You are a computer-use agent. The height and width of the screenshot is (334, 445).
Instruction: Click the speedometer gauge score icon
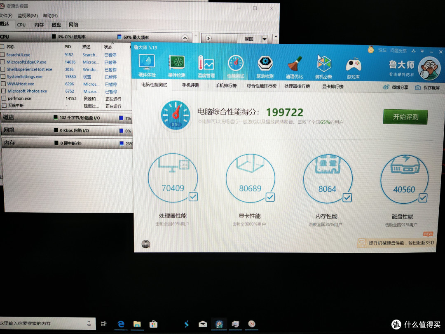pos(176,115)
